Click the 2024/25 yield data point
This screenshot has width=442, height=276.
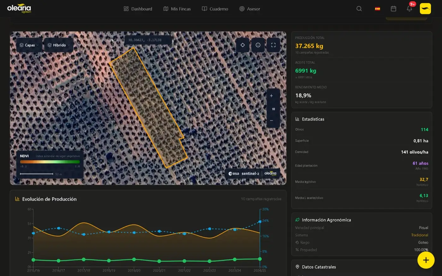260,222
